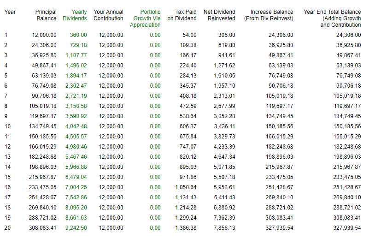Select net dividend value 3,052.28
The image size is (369, 239).
[x=224, y=116]
